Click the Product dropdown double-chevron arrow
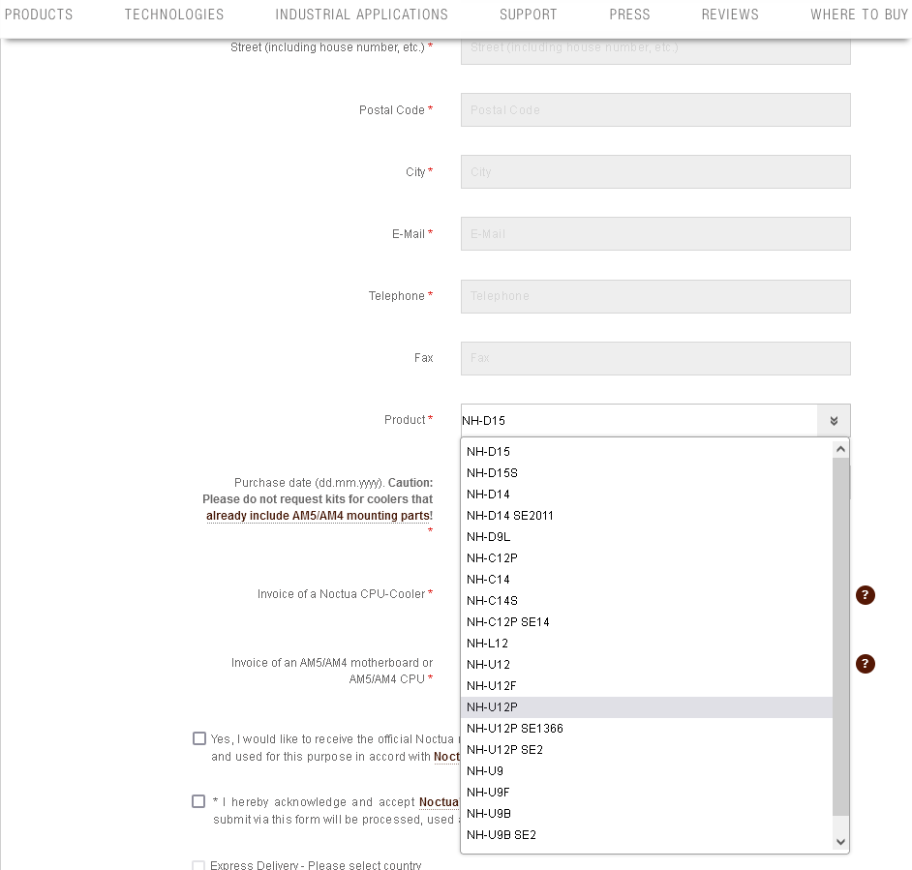912x870 pixels. click(x=834, y=420)
